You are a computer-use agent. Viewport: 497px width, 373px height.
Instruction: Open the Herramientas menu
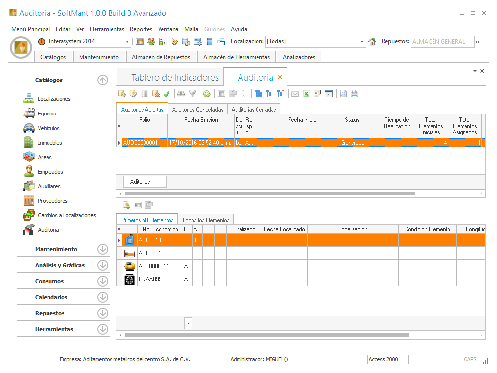(x=107, y=29)
